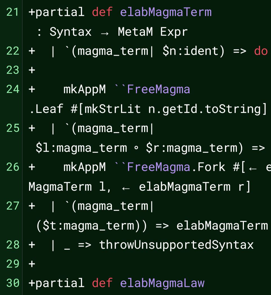Screen dimensions: 271x295
Task: Click line number 30 in the gutter
Action: point(12,283)
